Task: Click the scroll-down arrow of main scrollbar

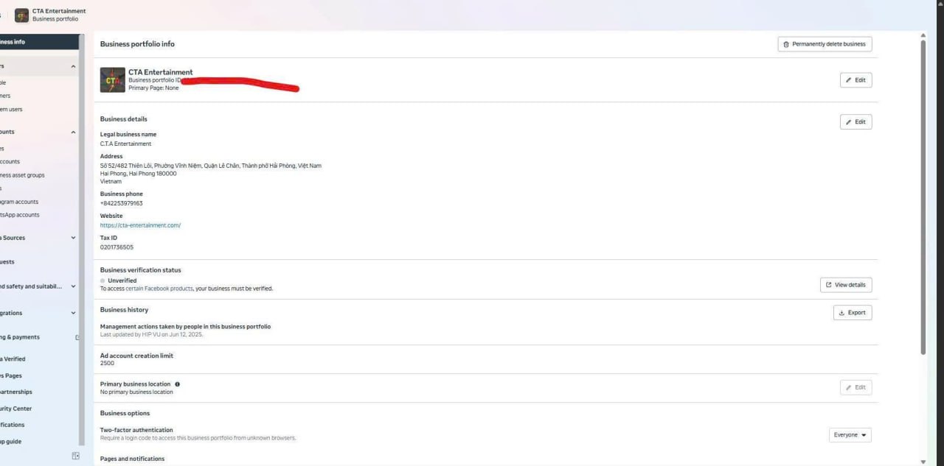Action: coord(923,462)
